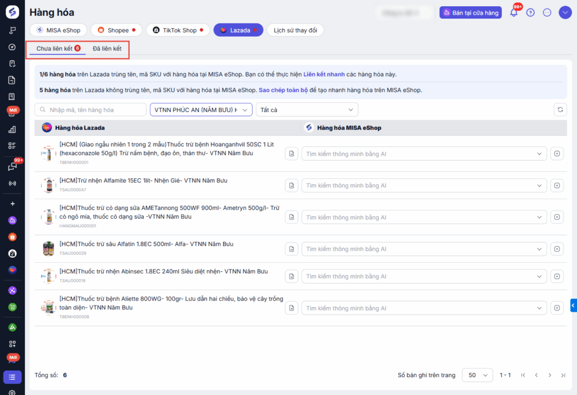The width and height of the screenshot is (577, 395).
Task: Open the notifications bell icon
Action: click(x=514, y=12)
